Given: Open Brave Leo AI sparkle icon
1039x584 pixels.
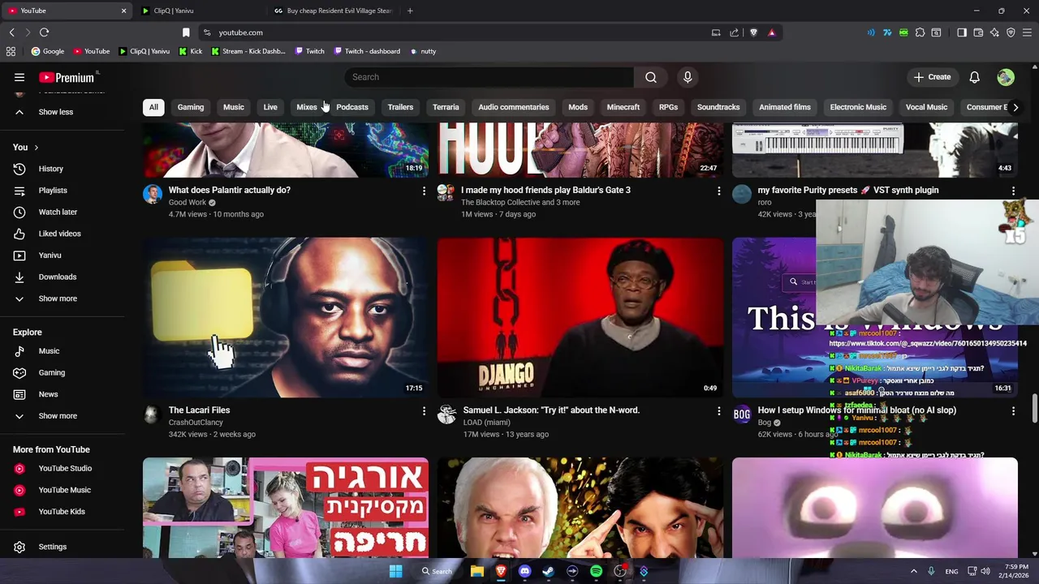Looking at the screenshot, I should [994, 32].
